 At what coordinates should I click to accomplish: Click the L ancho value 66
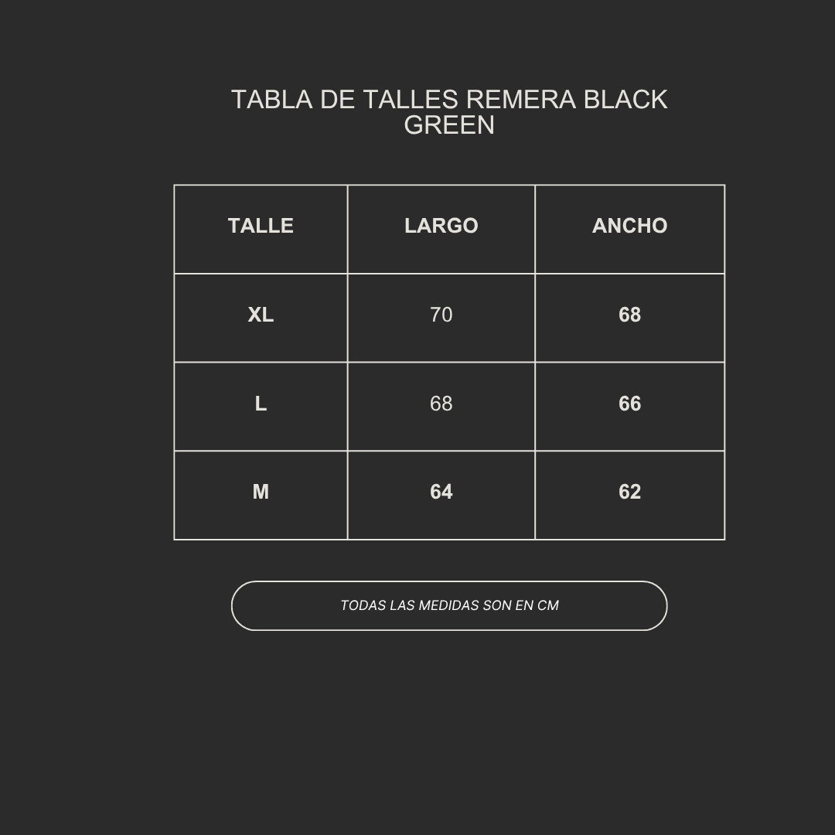coord(629,404)
